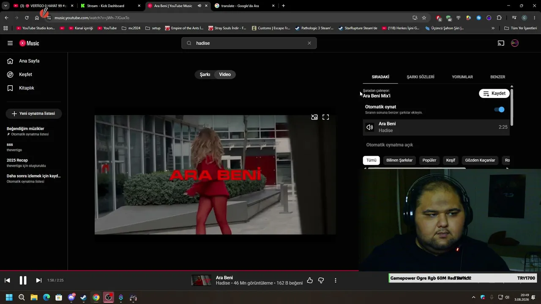Save the queue with Kaydet button

pyautogui.click(x=494, y=93)
